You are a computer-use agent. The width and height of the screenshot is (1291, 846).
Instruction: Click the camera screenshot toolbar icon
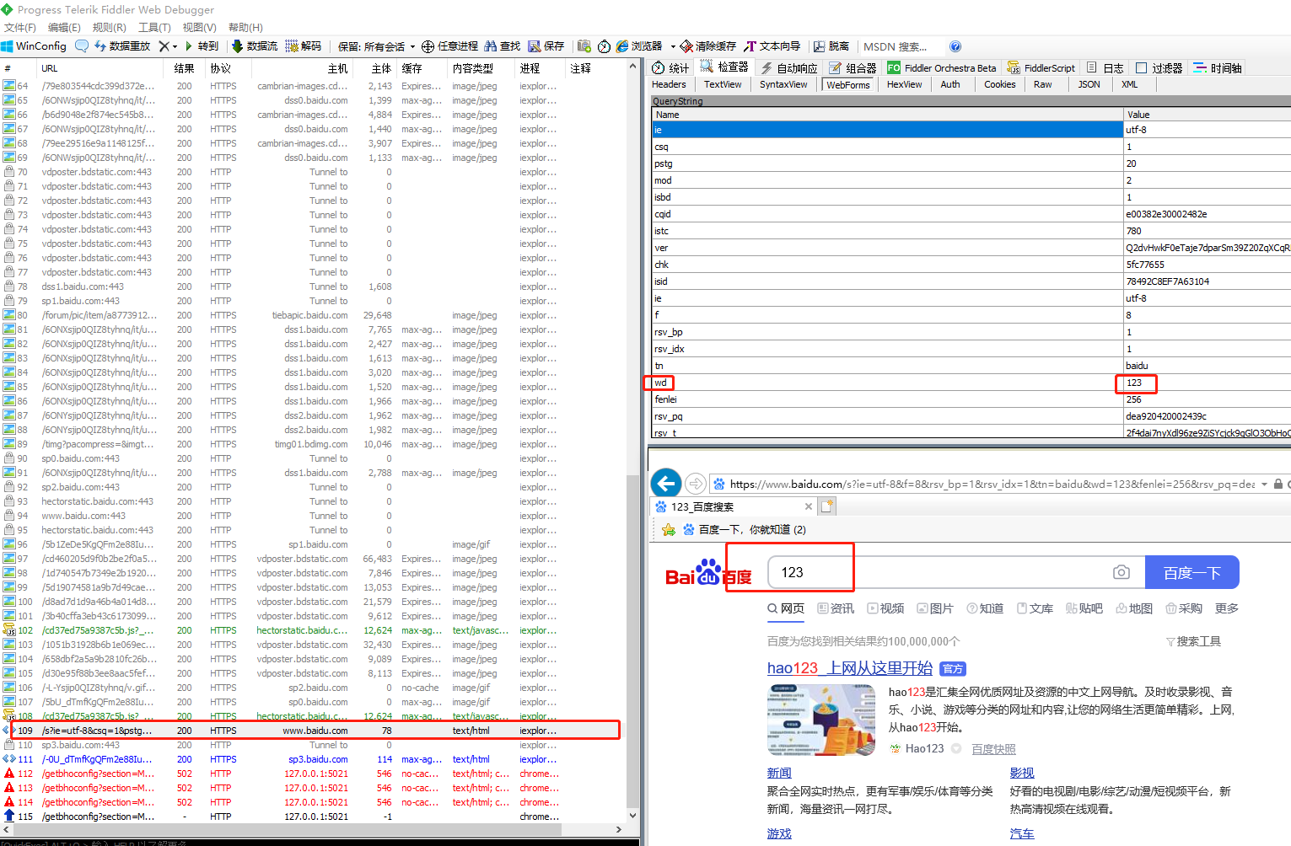pos(584,46)
